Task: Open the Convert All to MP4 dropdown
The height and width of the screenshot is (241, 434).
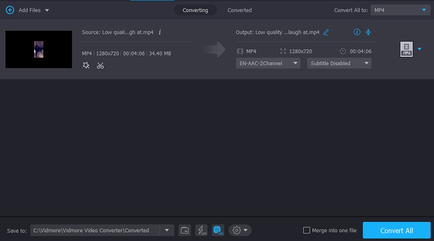Action: pos(399,10)
